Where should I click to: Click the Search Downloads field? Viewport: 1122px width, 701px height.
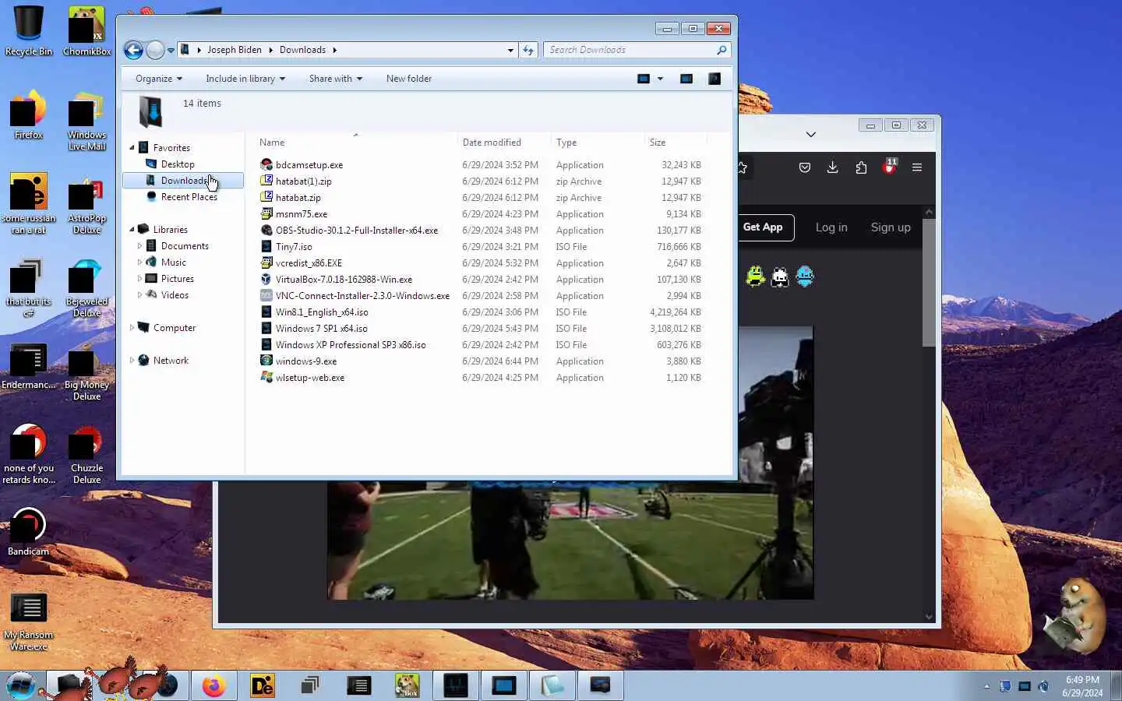pyautogui.click(x=630, y=50)
